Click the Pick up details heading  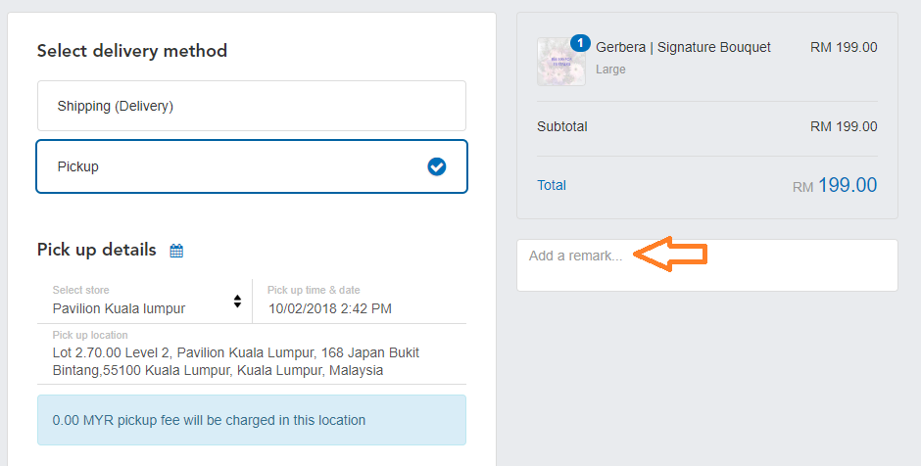click(x=97, y=250)
